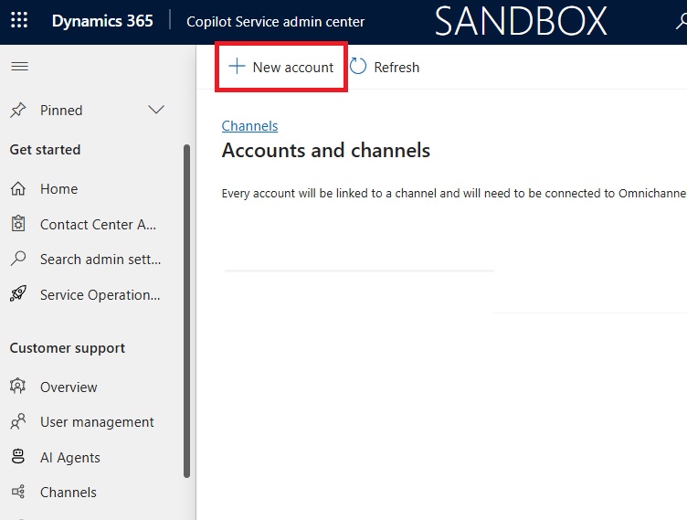The height and width of the screenshot is (520, 687).
Task: Collapse the sidebar with the hamburger icon
Action: point(20,66)
